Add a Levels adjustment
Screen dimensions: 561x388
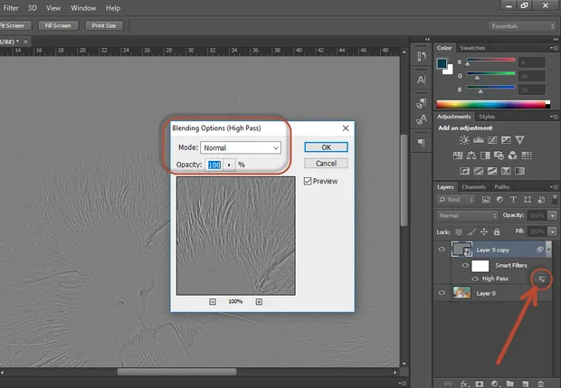tap(479, 140)
